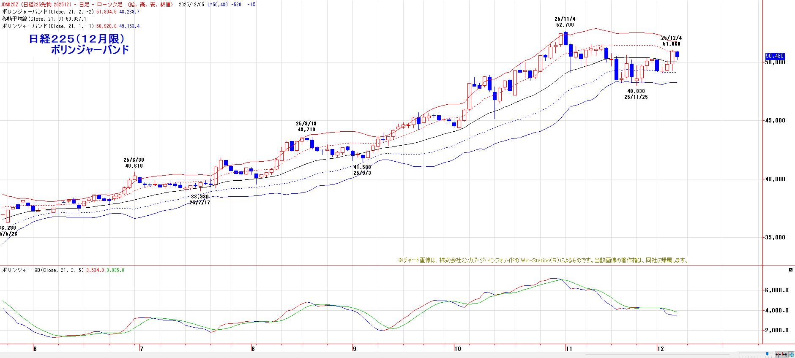
Task: Select the ボリンジャーバンド(Close, 21, 1, -1) legend
Action: 48,26
